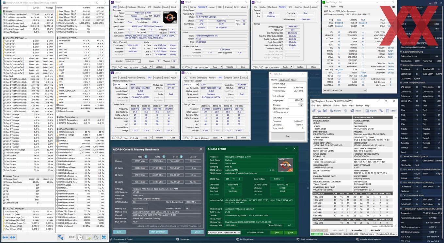This screenshot has height=243, width=444.
Task: Click Thaiphoon Burner save floppy icon
Action: pyautogui.click(x=325, y=111)
